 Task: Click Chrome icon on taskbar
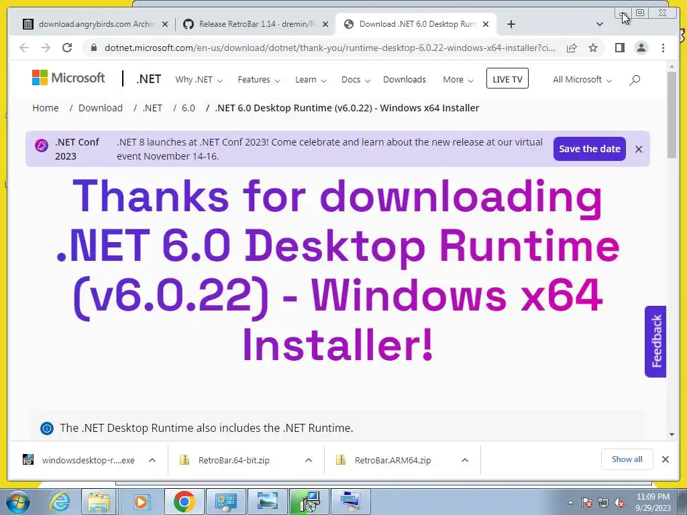pyautogui.click(x=184, y=502)
